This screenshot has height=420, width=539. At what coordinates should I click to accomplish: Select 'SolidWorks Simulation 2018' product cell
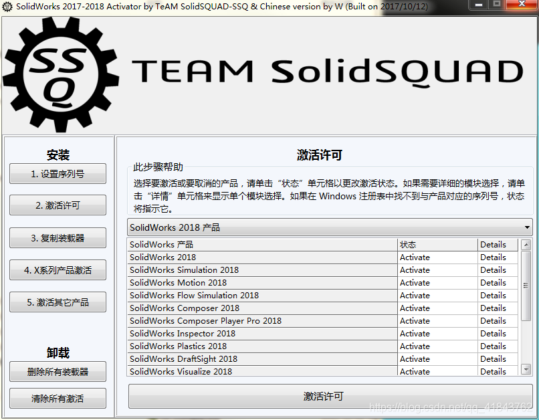coord(262,270)
